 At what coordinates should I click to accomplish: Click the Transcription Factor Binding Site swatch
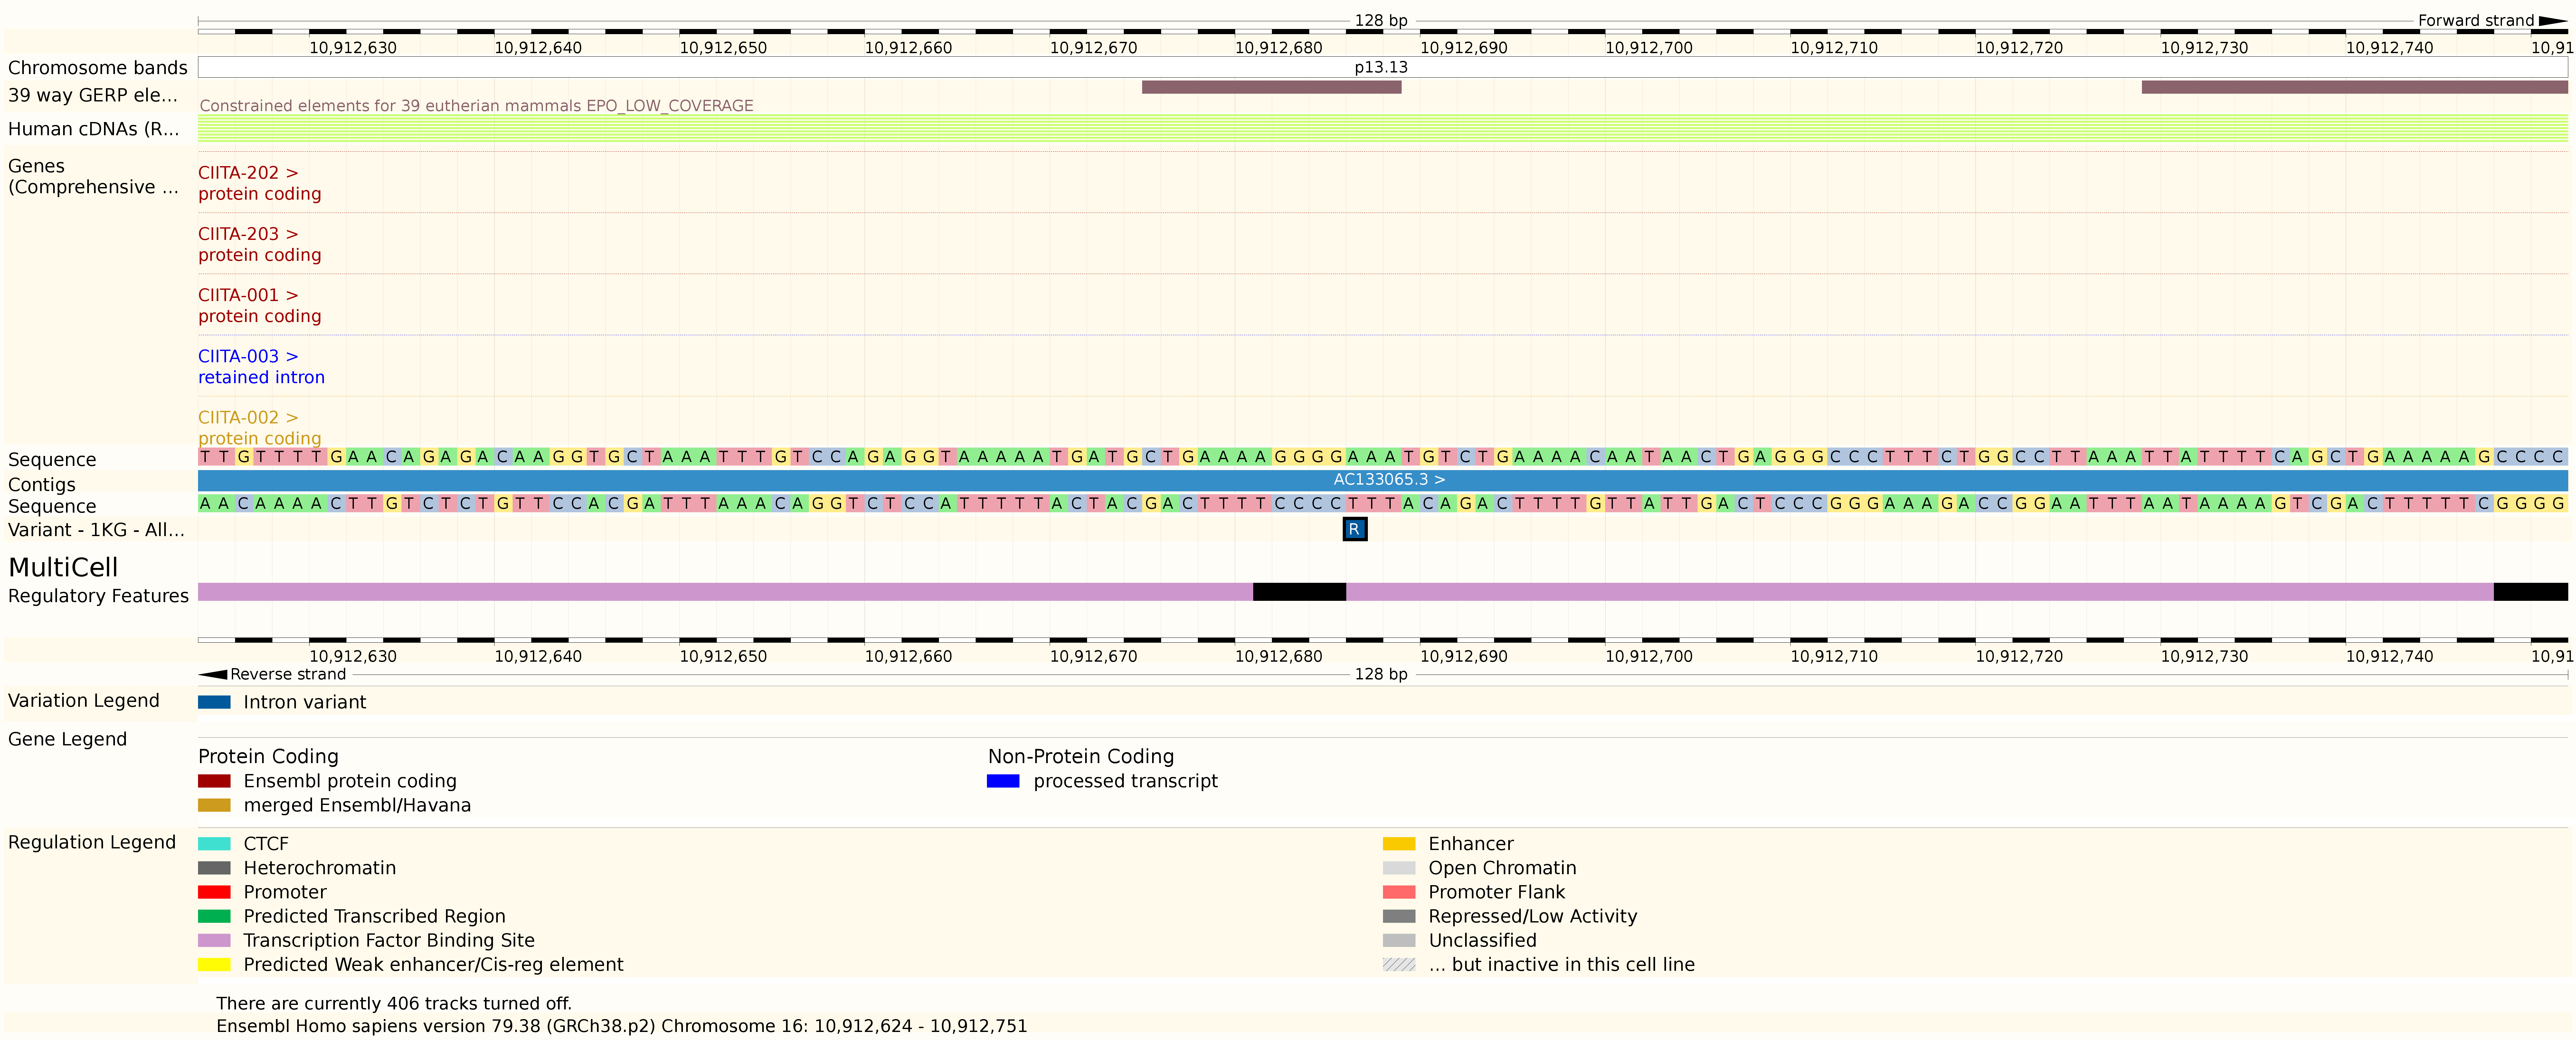pos(214,940)
